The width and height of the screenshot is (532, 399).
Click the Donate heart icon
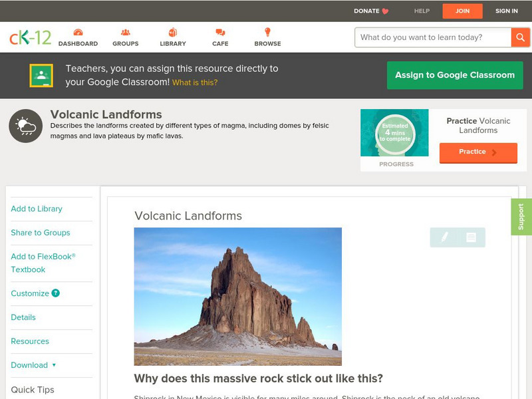pyautogui.click(x=385, y=11)
